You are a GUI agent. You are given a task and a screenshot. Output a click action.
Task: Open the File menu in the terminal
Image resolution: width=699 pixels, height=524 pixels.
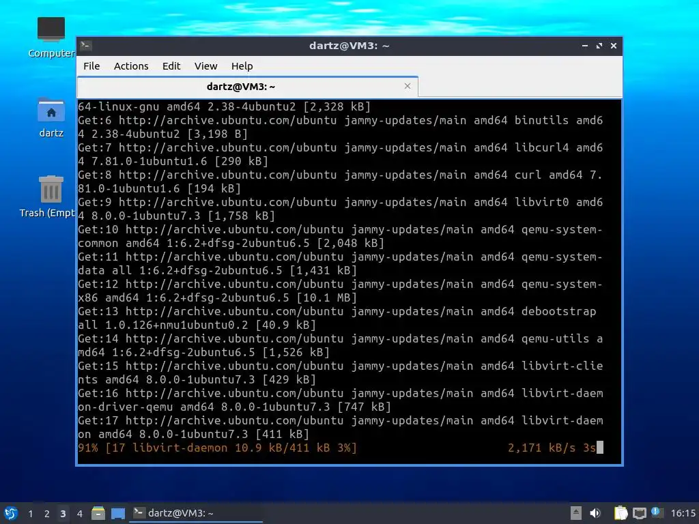point(91,66)
